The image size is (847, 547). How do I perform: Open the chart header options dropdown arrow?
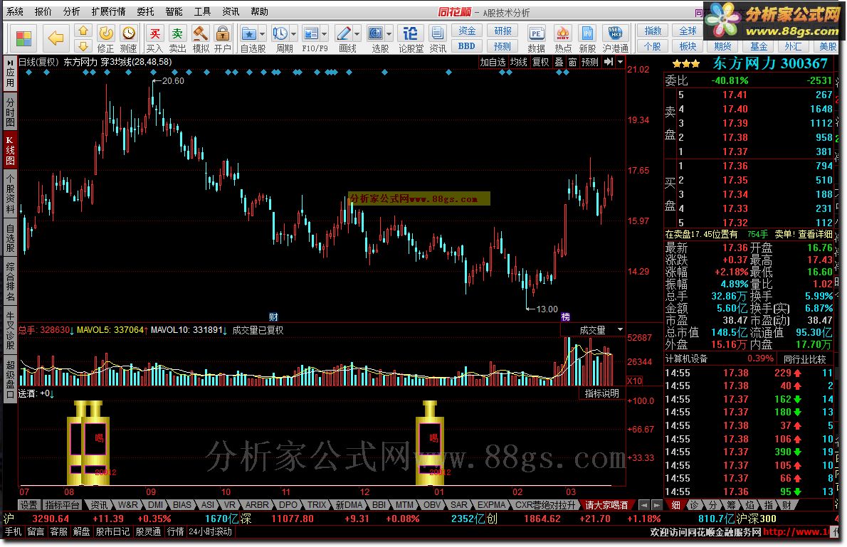click(x=620, y=62)
